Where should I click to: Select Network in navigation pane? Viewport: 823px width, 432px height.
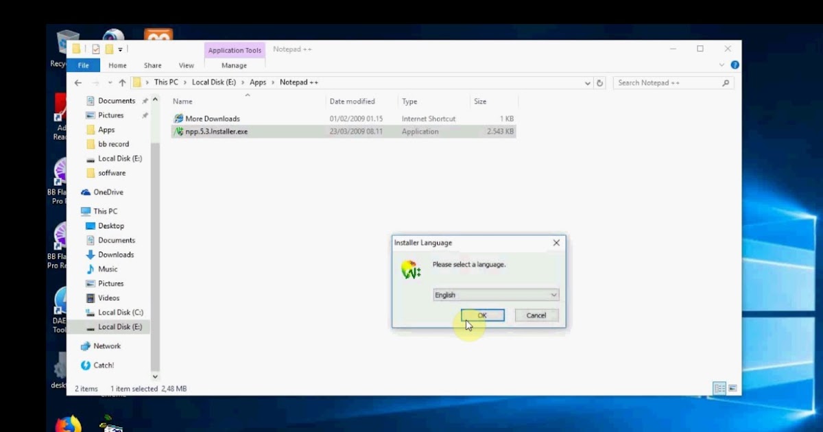tap(106, 346)
